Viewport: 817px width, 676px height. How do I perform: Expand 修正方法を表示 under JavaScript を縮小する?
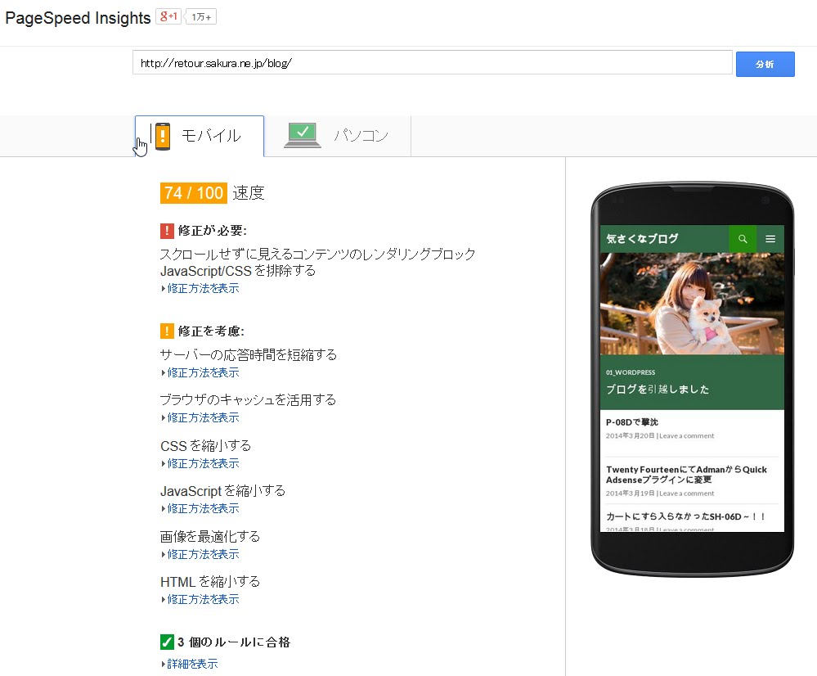pos(203,508)
